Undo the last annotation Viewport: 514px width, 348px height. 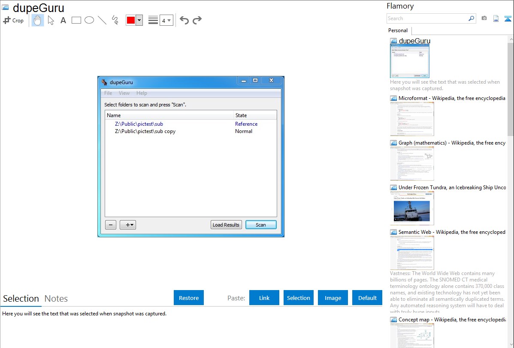(x=184, y=20)
